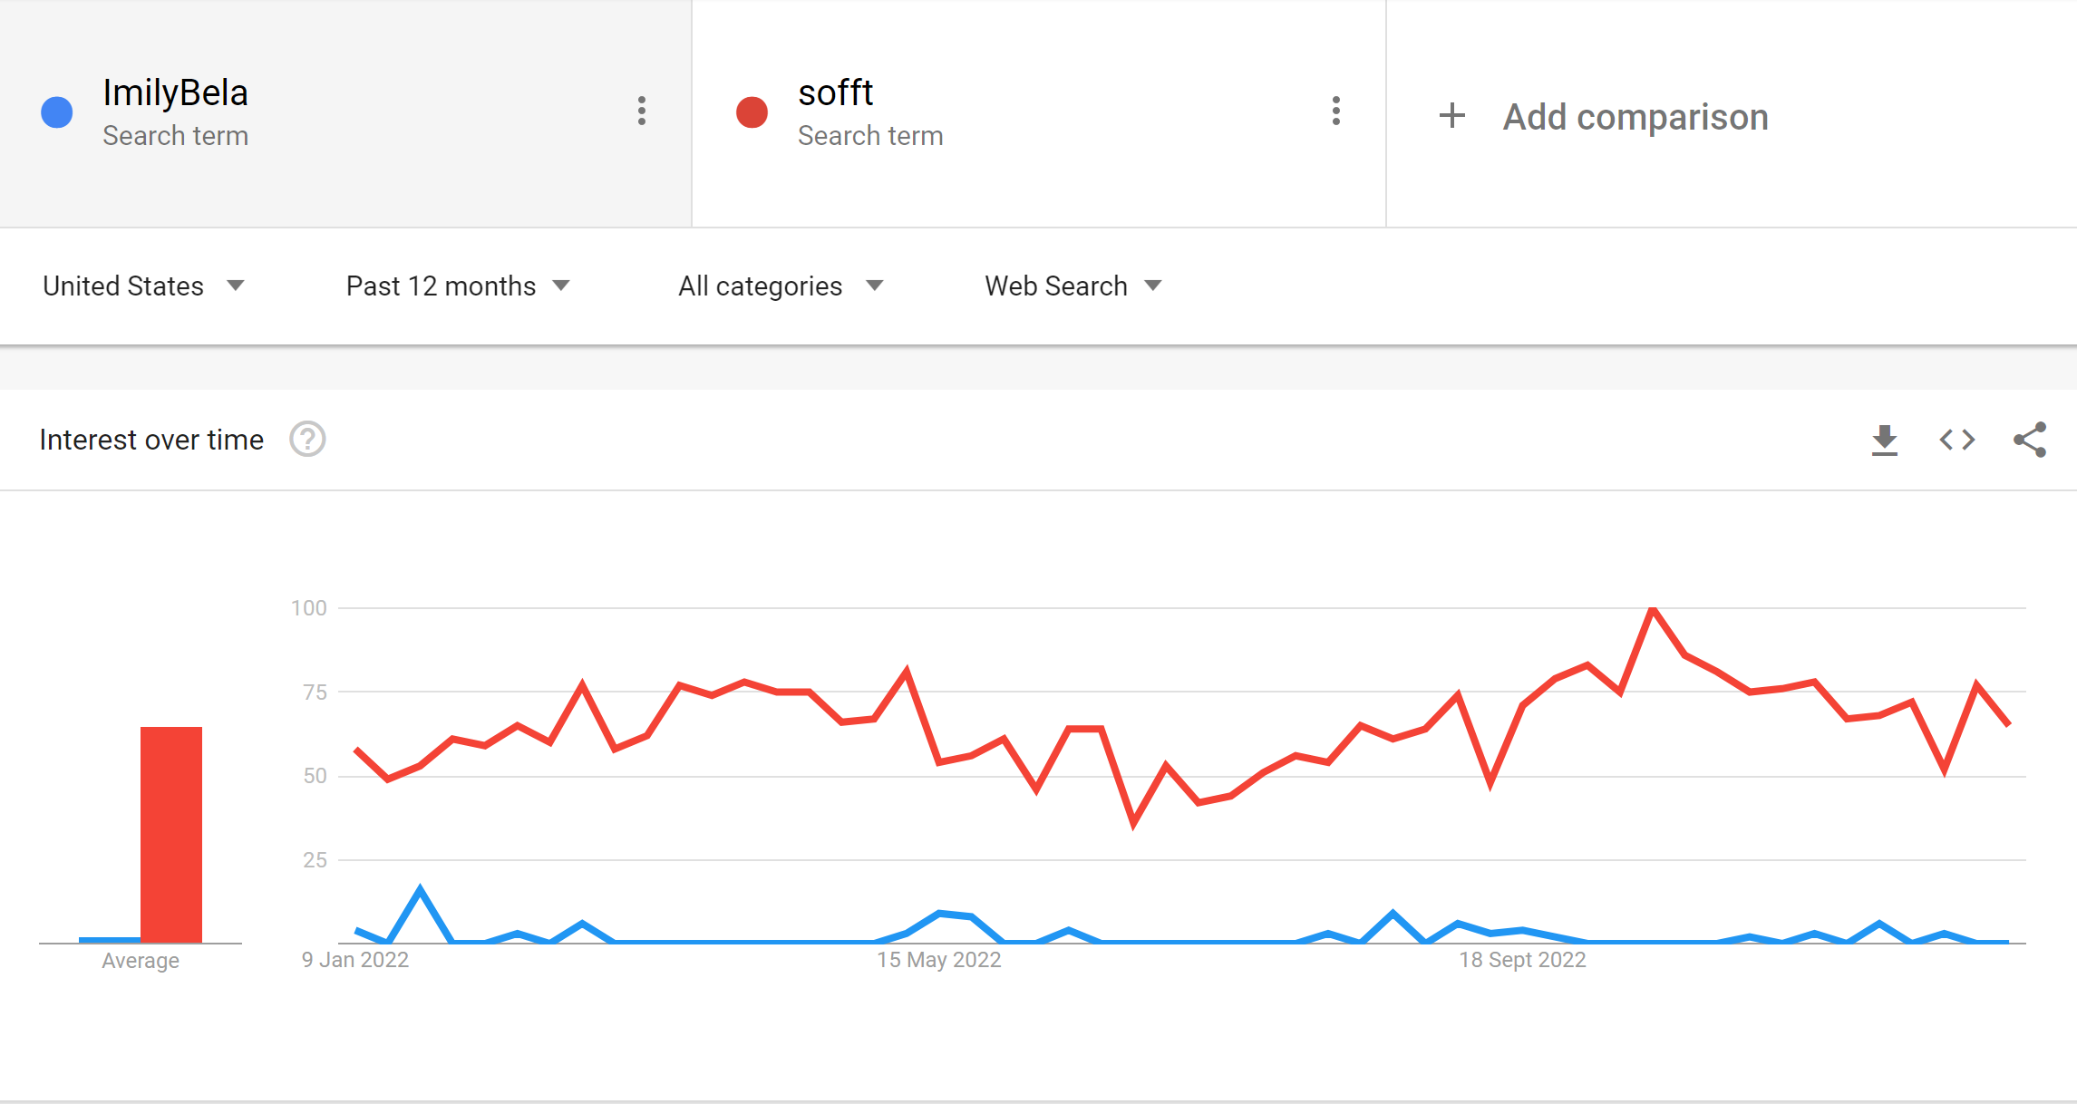Click the blue ImilyBela color dot
This screenshot has width=2077, height=1104.
tap(57, 112)
